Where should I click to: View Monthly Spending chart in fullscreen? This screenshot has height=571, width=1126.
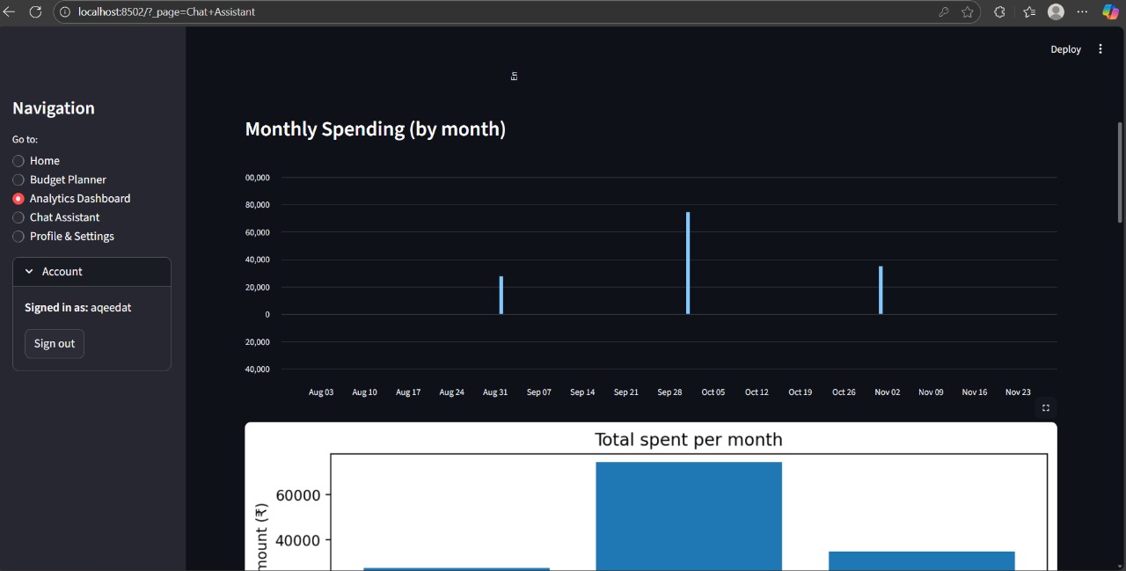[1046, 408]
